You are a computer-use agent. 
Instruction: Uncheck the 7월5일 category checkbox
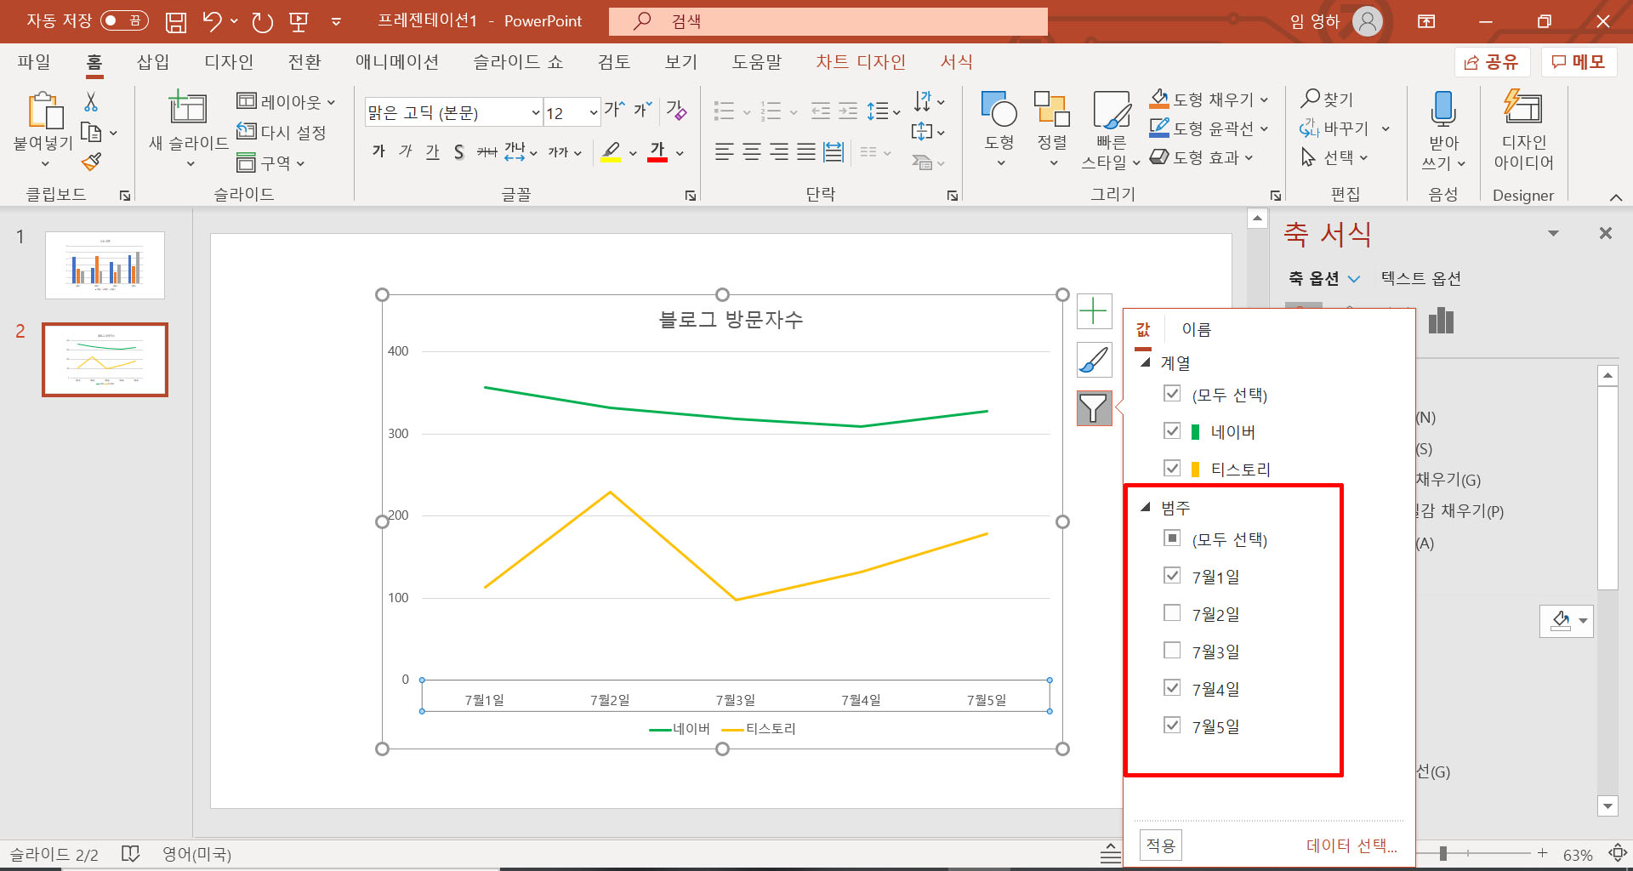[x=1172, y=726]
